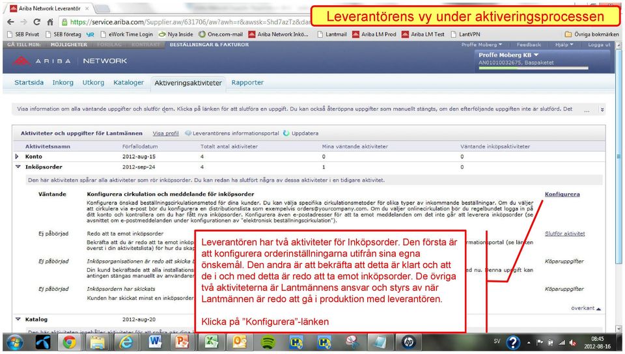Open Excel from taskbar
The height and width of the screenshot is (354, 625).
(211, 342)
